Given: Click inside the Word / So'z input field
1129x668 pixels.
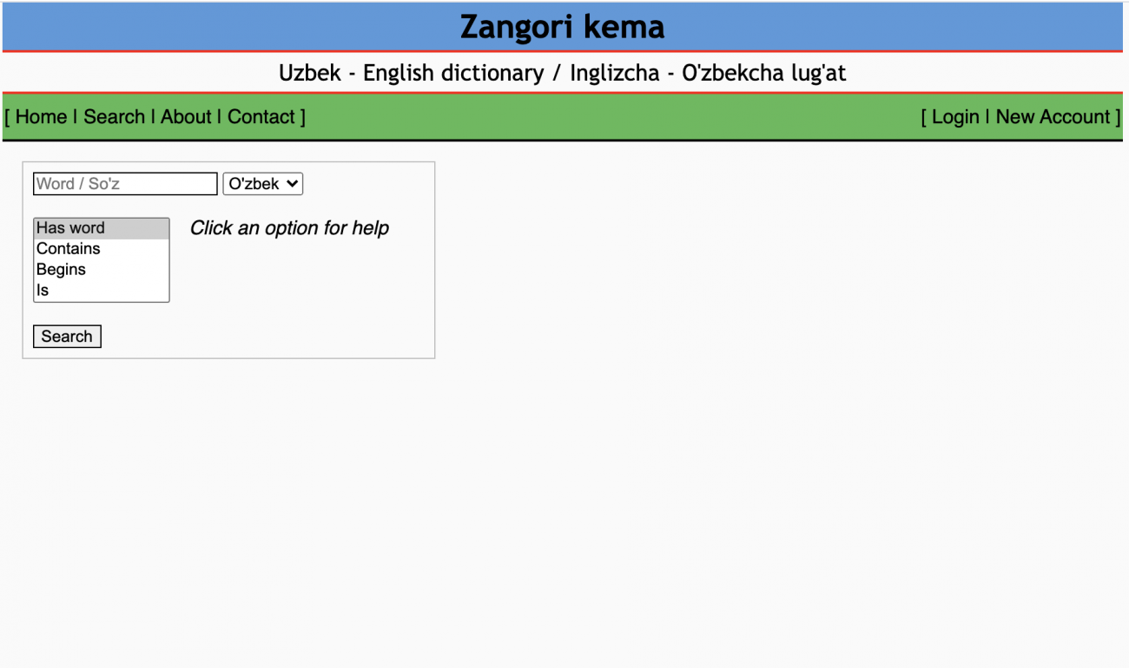Looking at the screenshot, I should (x=124, y=183).
